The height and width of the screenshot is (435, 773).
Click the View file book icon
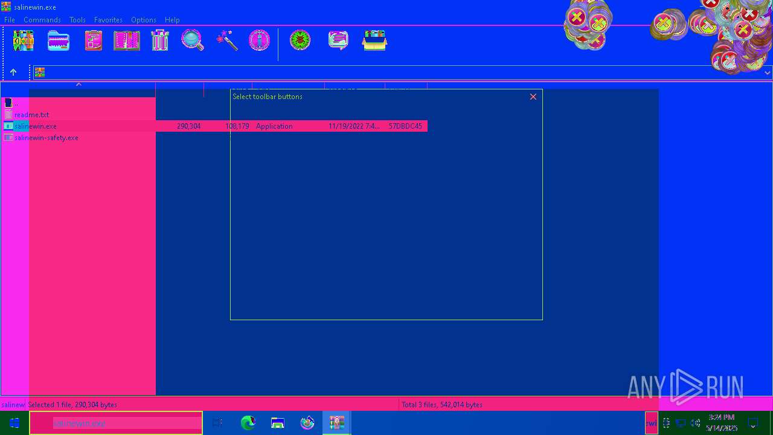(127, 40)
